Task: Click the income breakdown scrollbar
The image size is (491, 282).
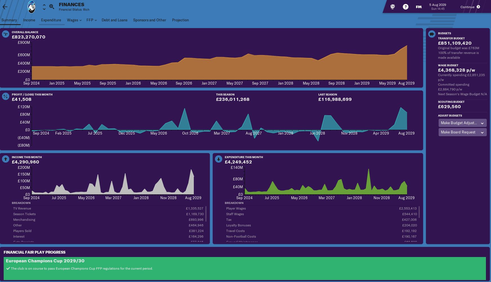Action: (206, 214)
